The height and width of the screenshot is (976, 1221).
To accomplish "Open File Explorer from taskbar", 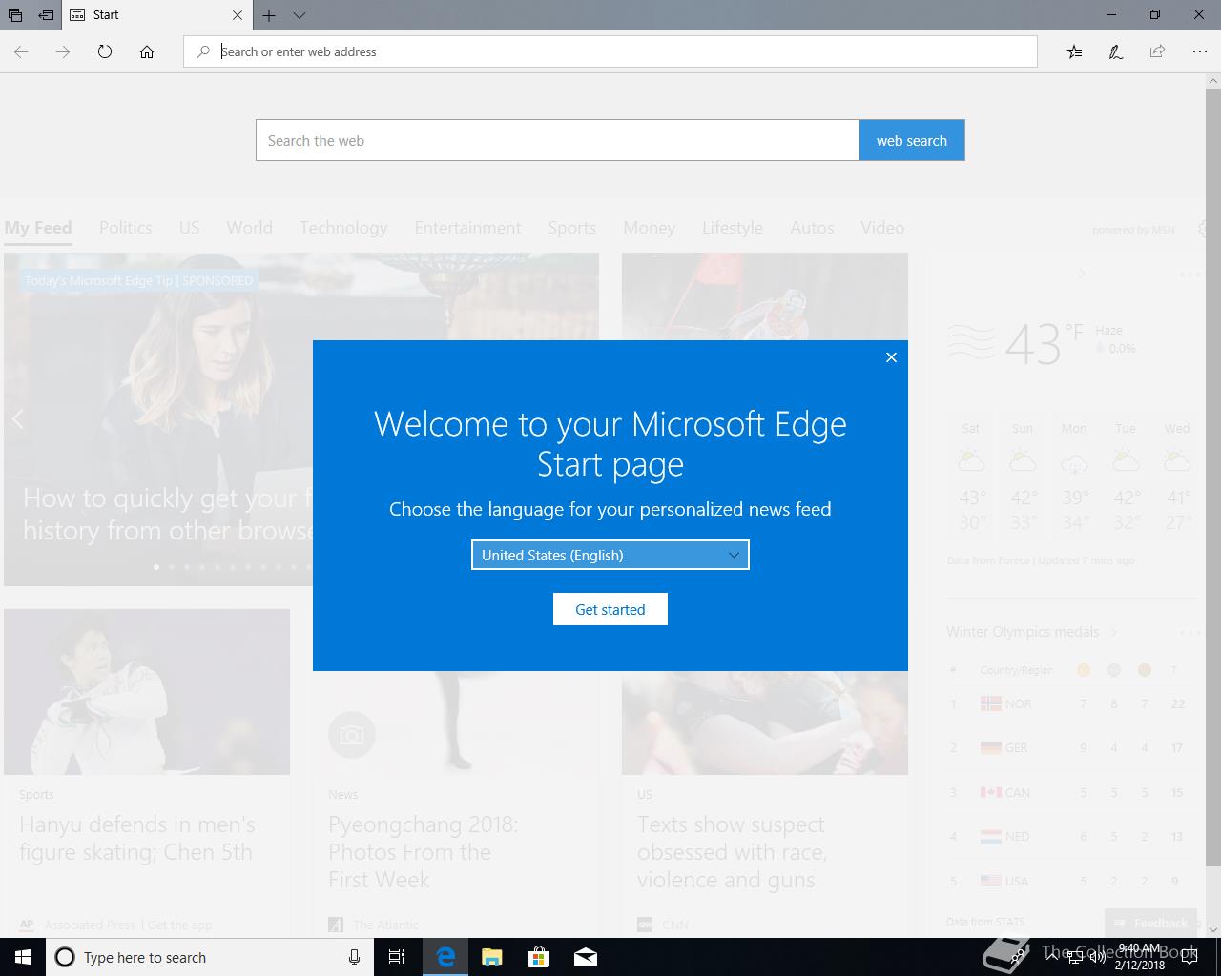I will (x=492, y=957).
